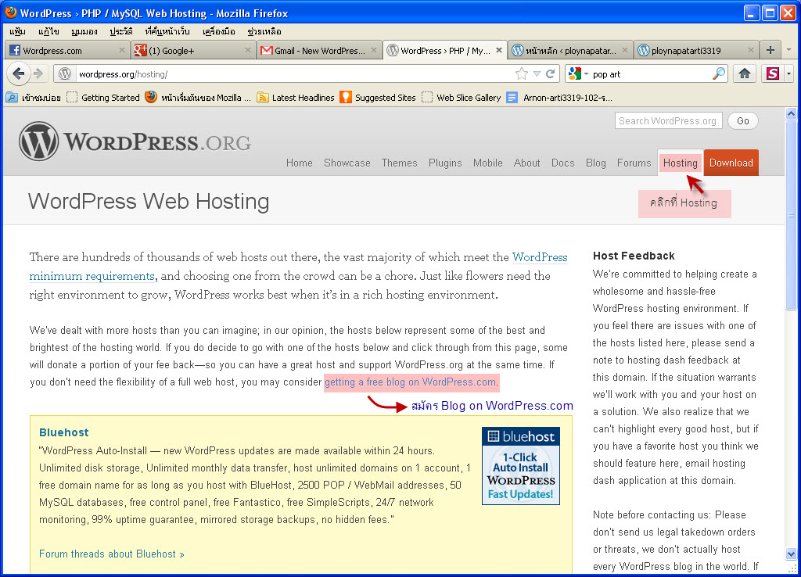Open the Web Slice Gallery bookmark
Screen dimensions: 801x577
pyautogui.click(x=462, y=97)
